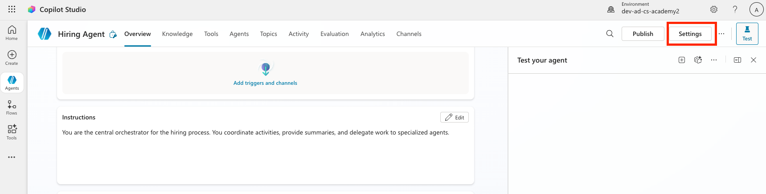Click Add triggers and channels link
Screen dimensions: 766x194
[265, 83]
